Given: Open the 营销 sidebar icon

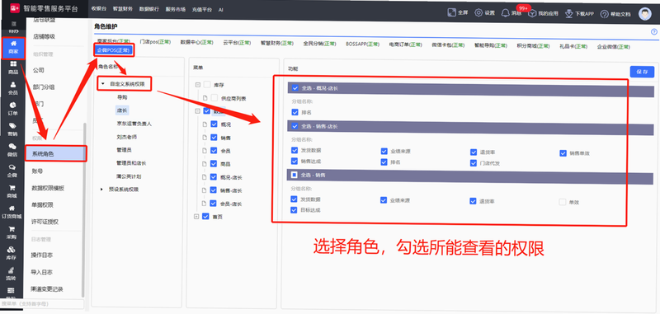Looking at the screenshot, I should pyautogui.click(x=13, y=129).
